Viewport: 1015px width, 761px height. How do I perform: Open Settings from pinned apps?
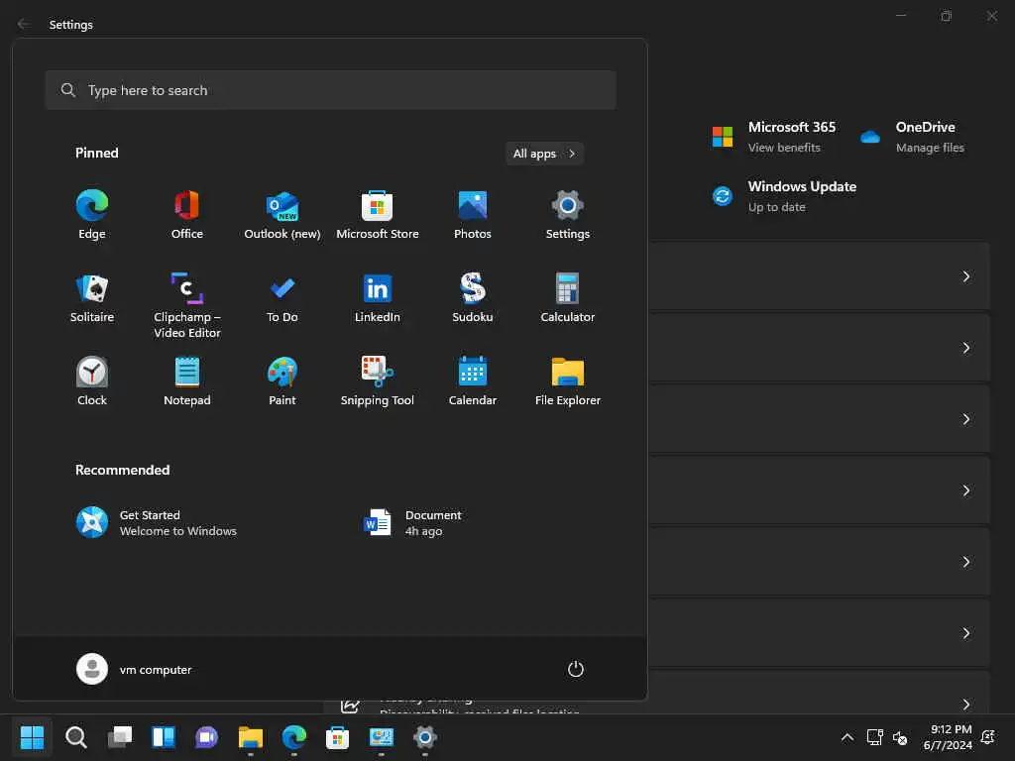(568, 215)
